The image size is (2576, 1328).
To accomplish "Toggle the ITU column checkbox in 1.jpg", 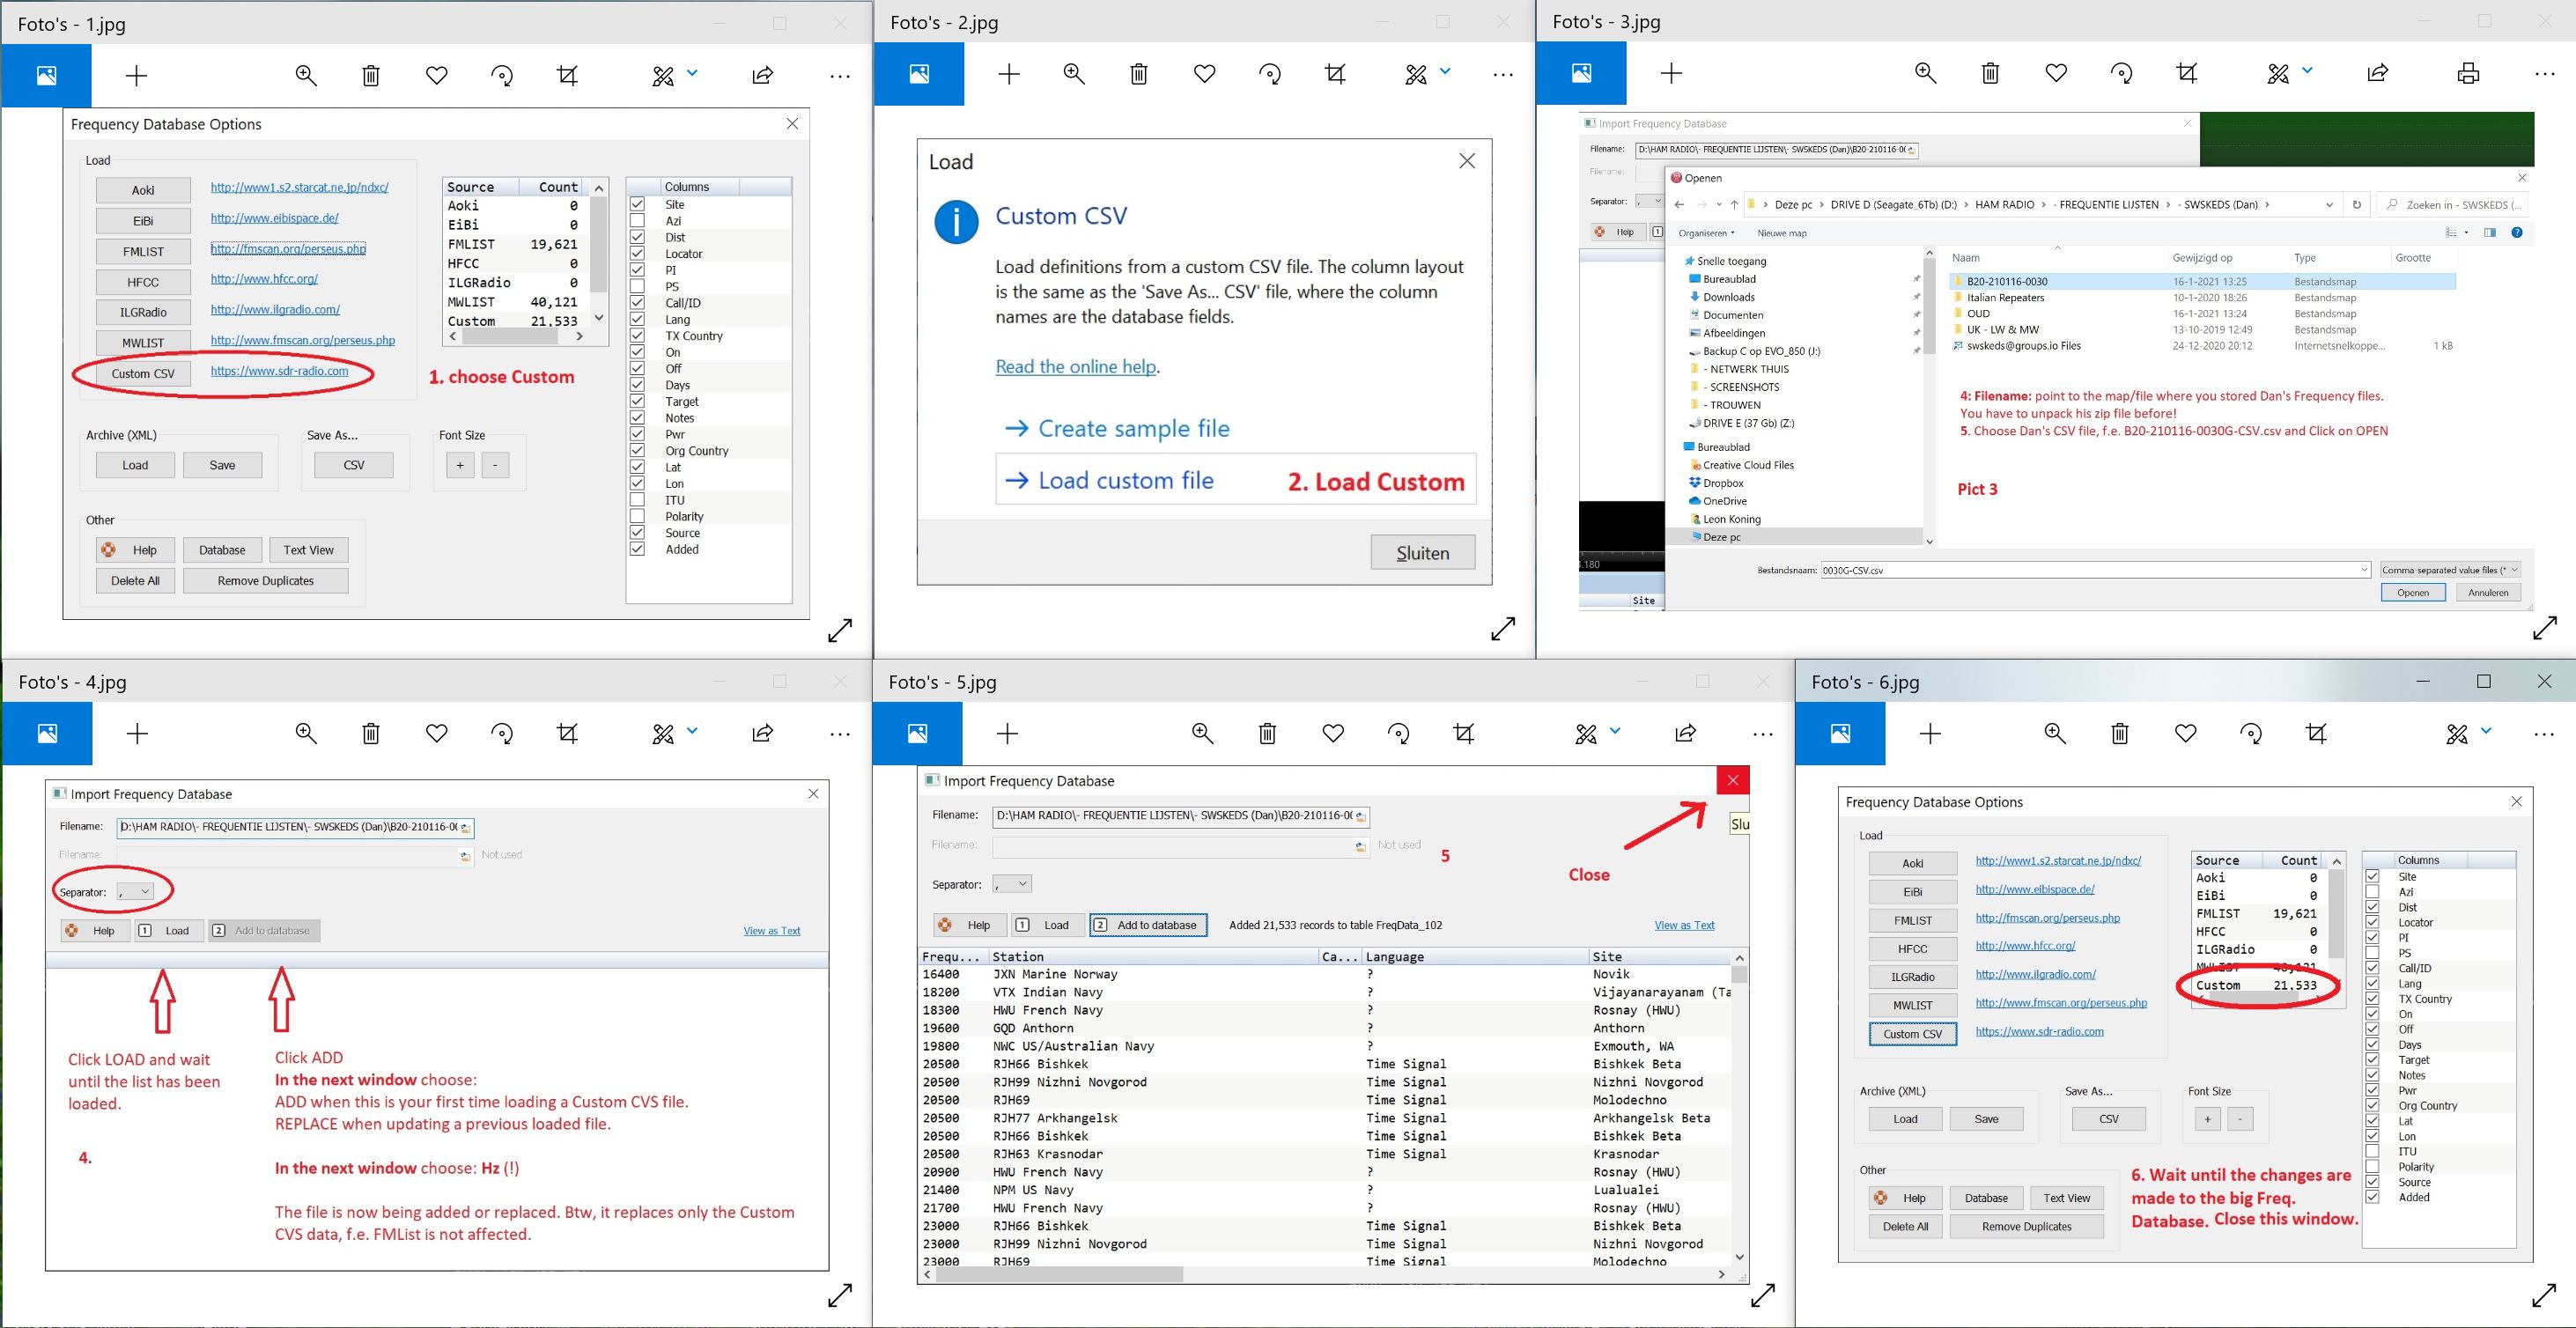I will [x=637, y=500].
